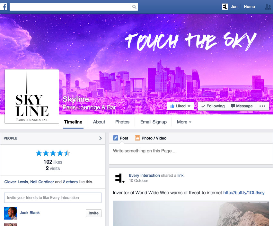Open Jon's profile avatar icon

pos(225,7)
